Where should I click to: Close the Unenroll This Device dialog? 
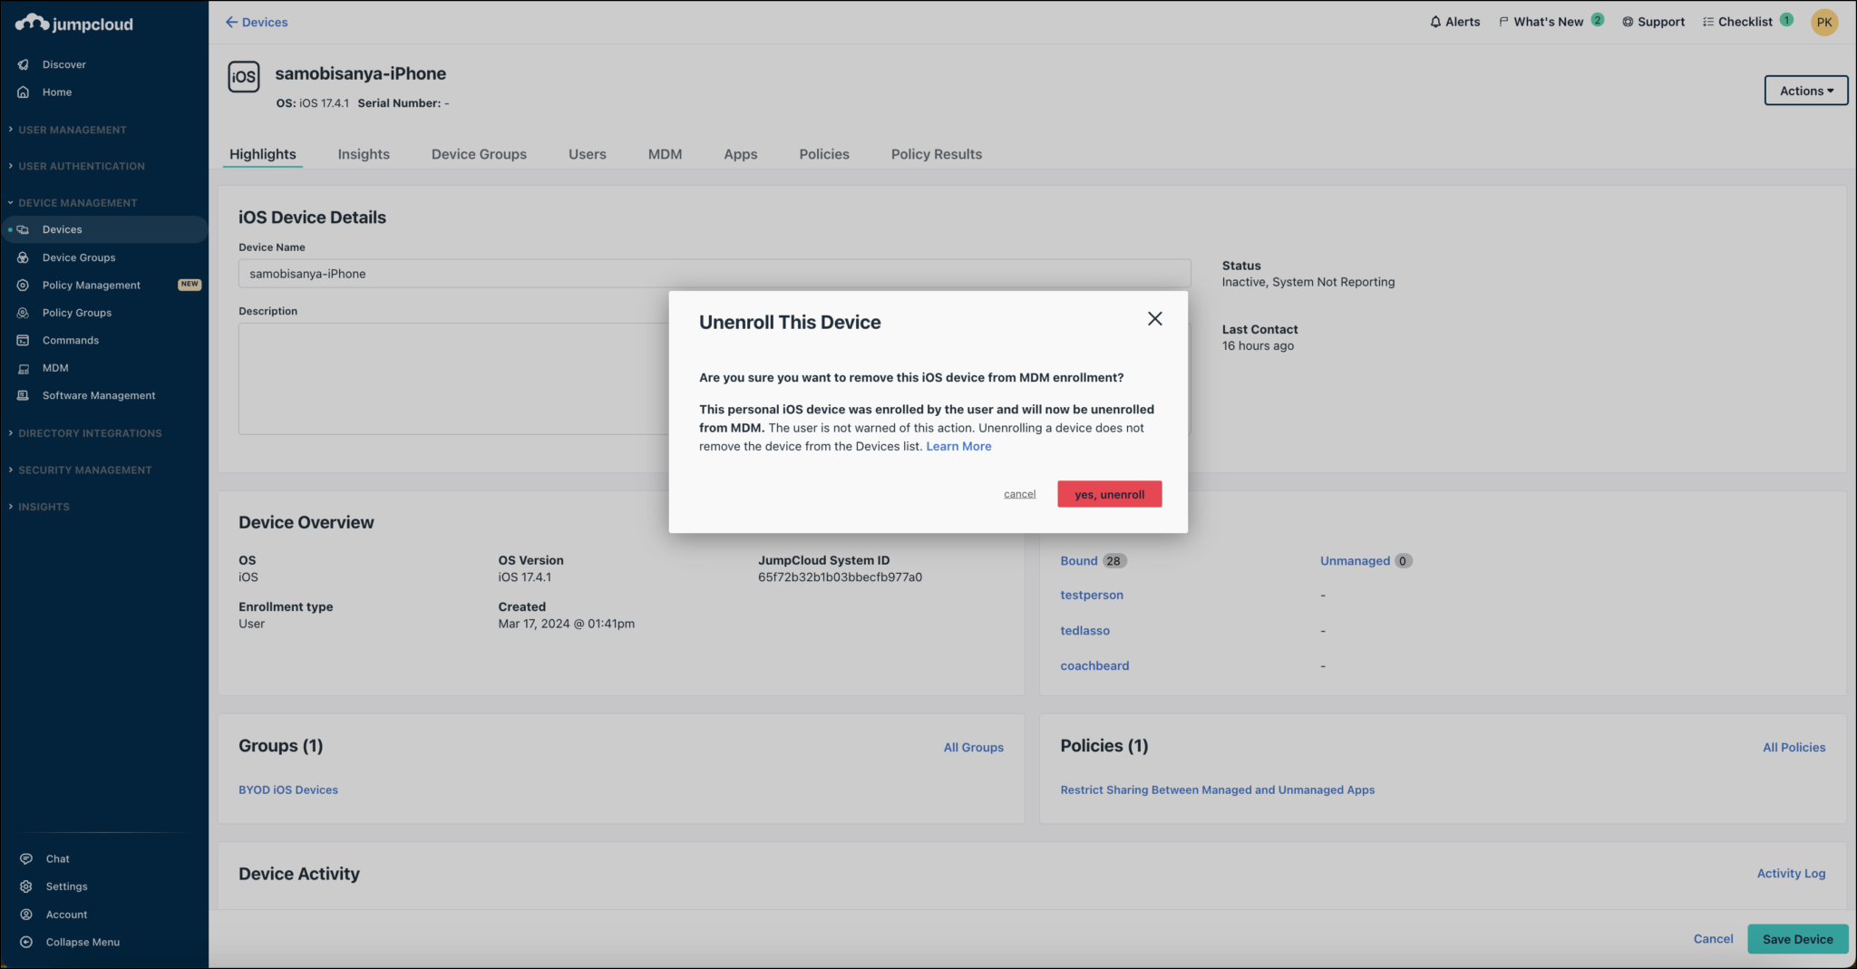1154,319
